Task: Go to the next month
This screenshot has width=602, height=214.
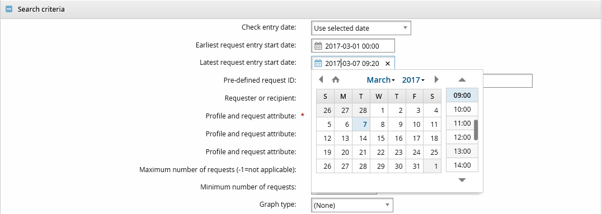Action: point(436,79)
